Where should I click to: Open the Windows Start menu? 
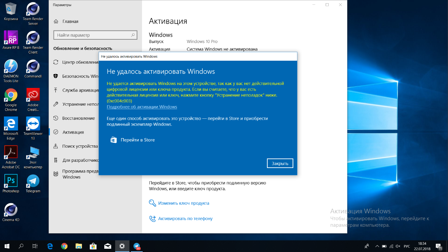[x=7, y=246]
